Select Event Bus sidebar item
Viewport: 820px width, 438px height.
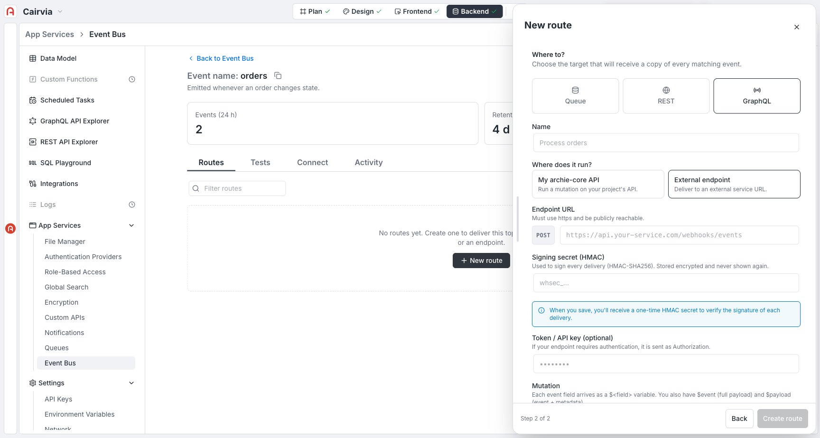[x=86, y=363]
